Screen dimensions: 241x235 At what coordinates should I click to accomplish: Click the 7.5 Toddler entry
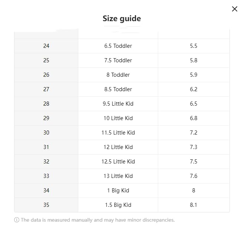pyautogui.click(x=118, y=60)
